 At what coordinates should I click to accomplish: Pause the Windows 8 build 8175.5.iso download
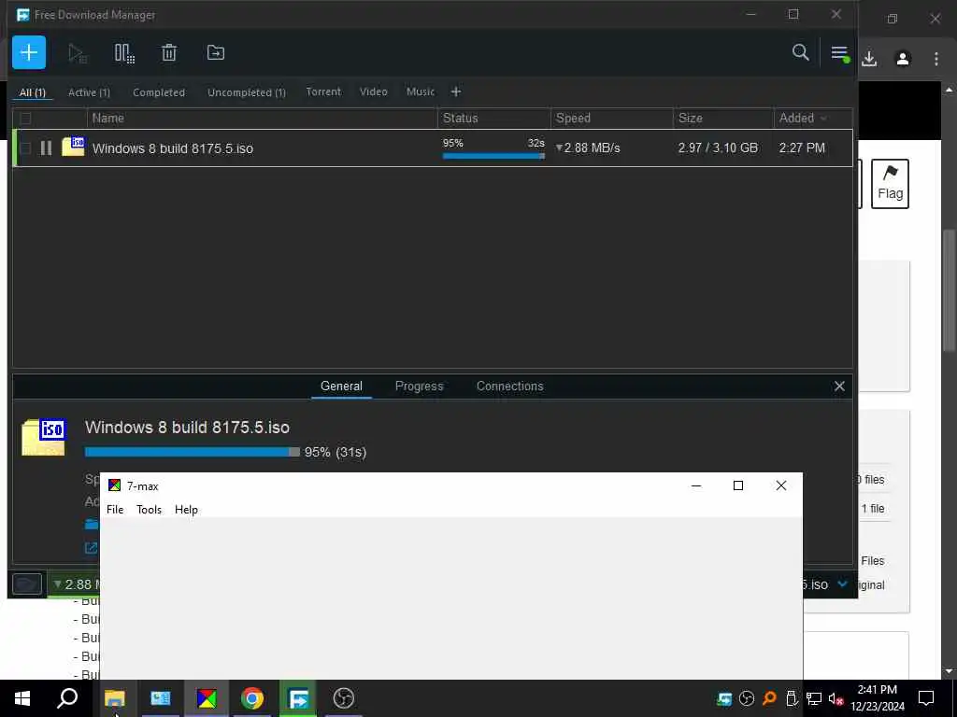pos(46,148)
